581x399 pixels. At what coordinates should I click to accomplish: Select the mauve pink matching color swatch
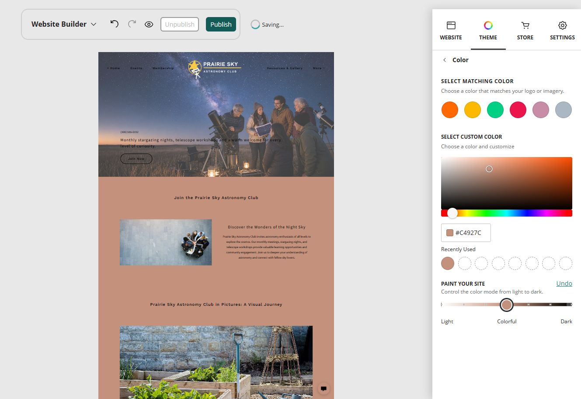click(541, 110)
